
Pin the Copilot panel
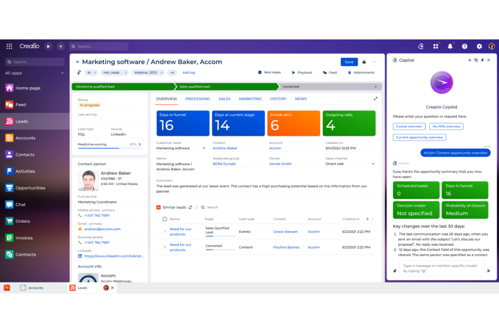[482, 60]
